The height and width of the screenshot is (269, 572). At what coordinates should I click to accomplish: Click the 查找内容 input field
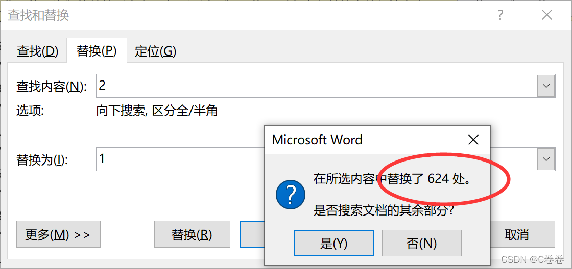pos(316,86)
